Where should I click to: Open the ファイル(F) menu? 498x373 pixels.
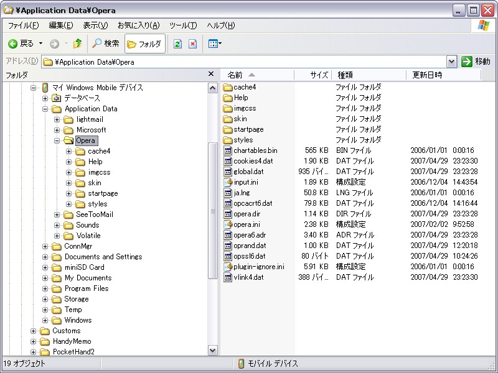point(23,25)
